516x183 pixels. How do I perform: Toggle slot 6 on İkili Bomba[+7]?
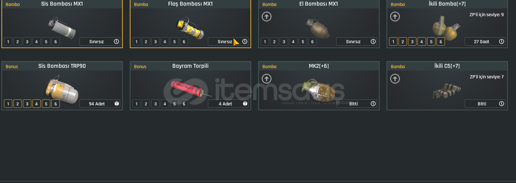point(441,41)
